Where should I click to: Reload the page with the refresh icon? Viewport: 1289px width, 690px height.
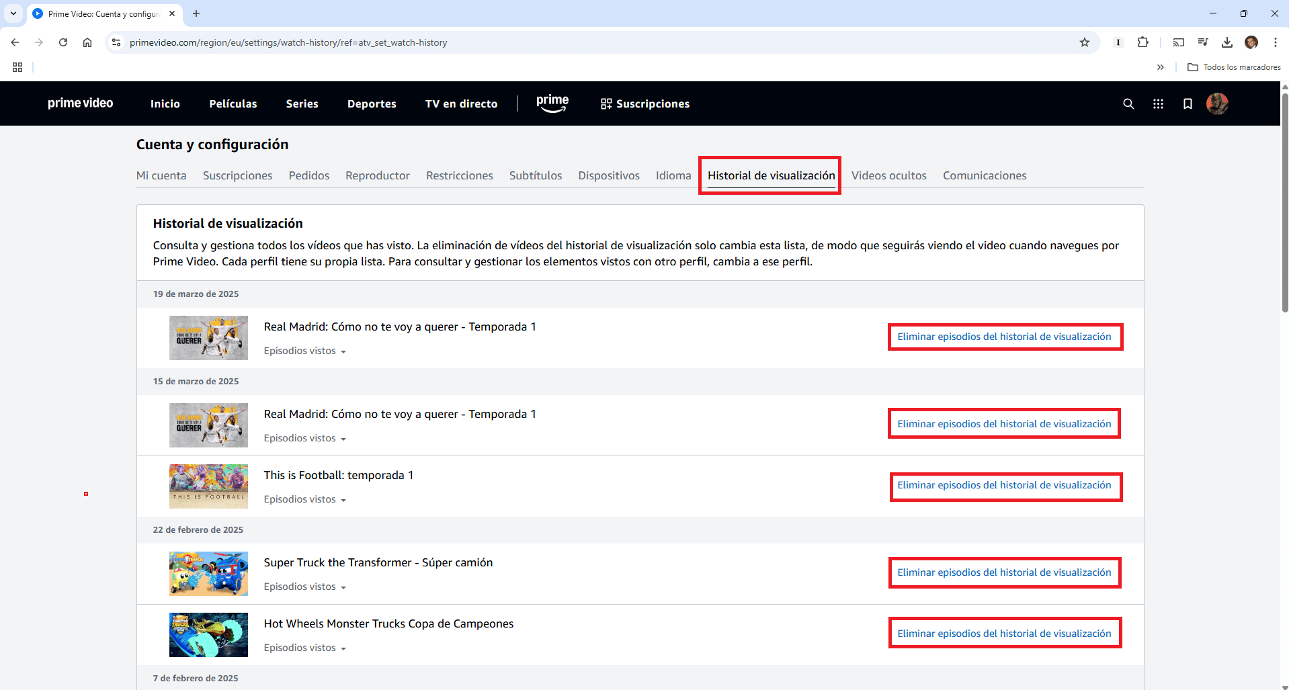(63, 42)
